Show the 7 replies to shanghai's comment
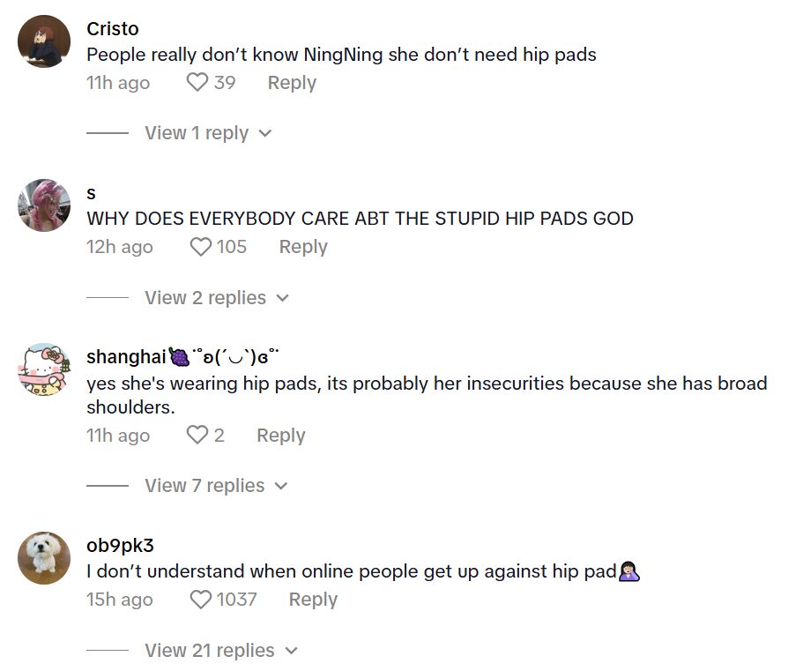This screenshot has height=671, width=803. coord(217,486)
